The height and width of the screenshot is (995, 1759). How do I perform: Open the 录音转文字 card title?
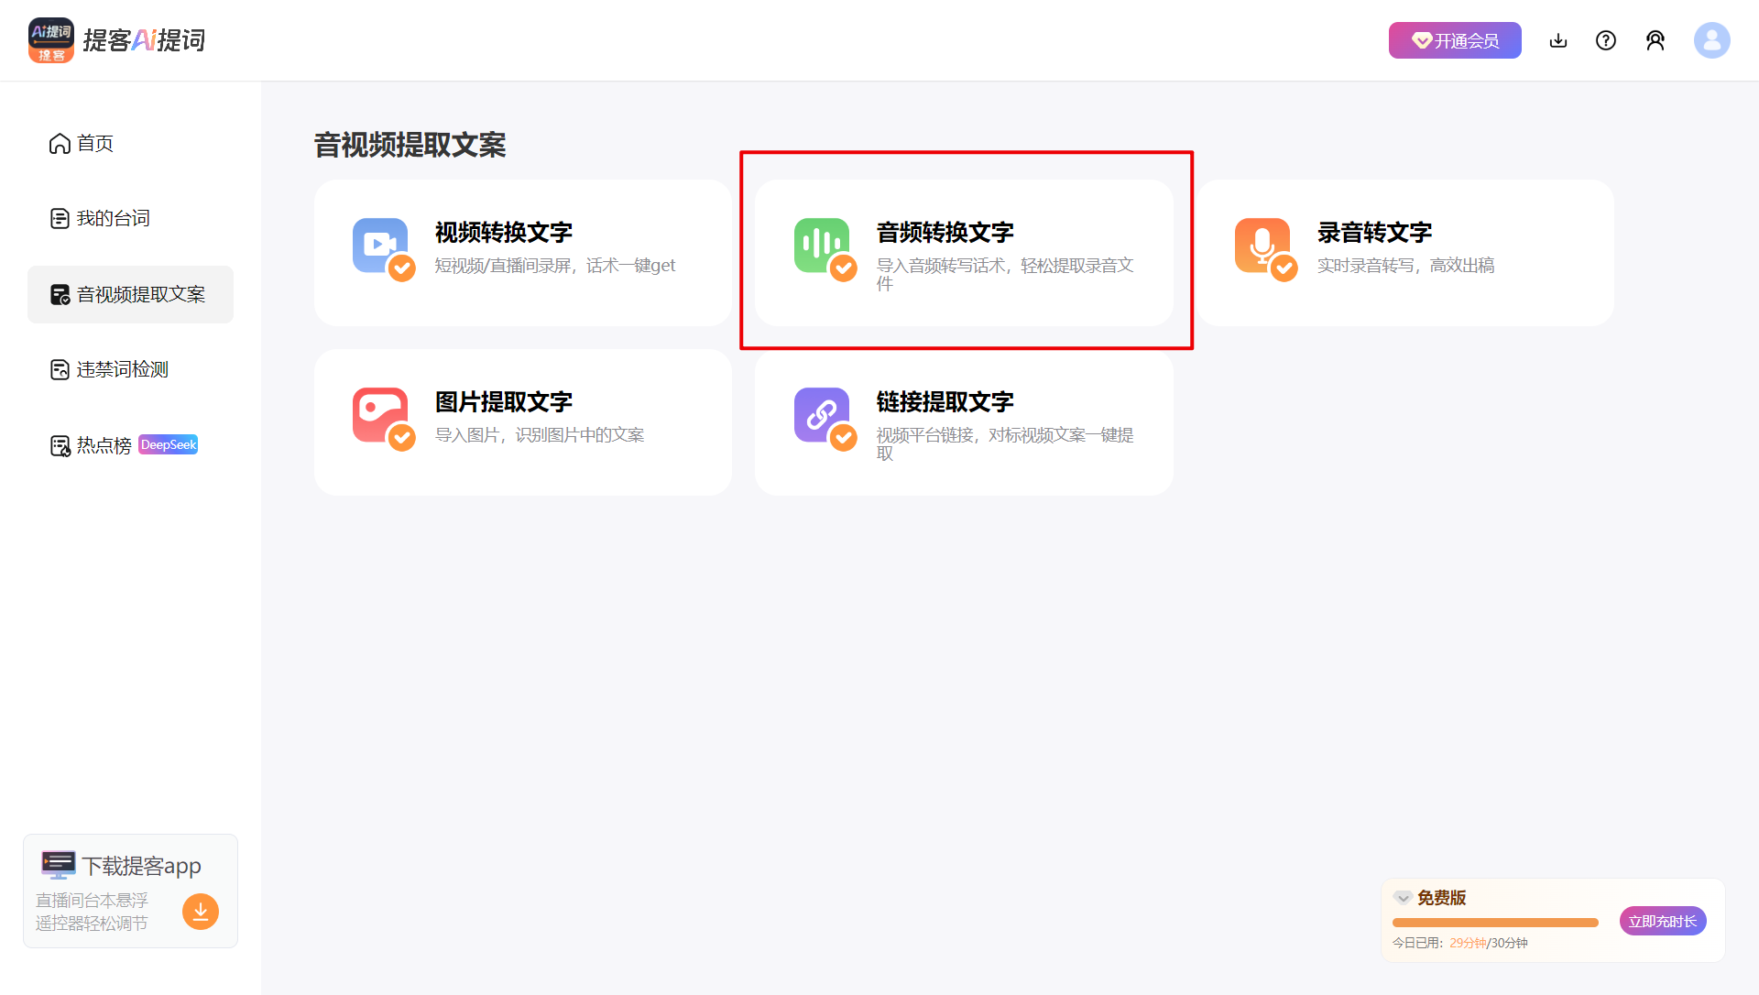point(1374,233)
